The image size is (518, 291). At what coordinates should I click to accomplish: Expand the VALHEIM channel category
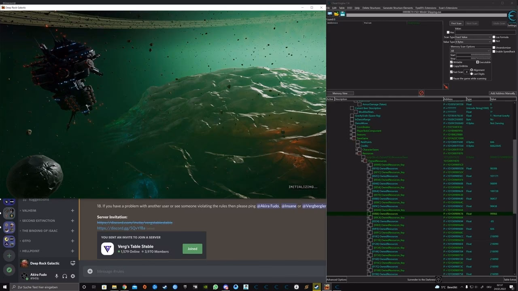click(29, 211)
